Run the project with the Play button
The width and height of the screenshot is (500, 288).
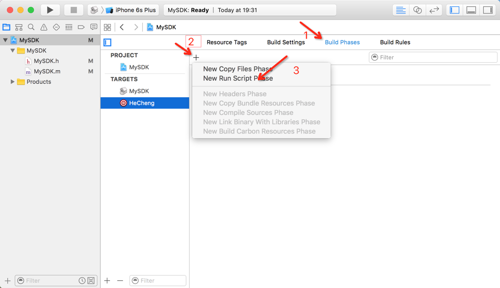coord(50,10)
